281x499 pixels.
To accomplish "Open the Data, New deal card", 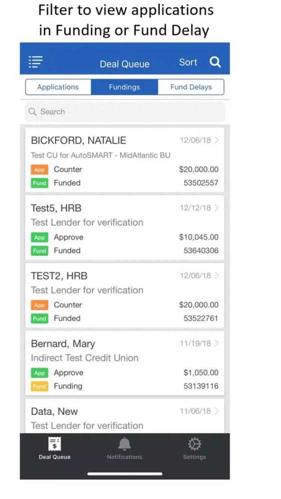I will (x=125, y=416).
